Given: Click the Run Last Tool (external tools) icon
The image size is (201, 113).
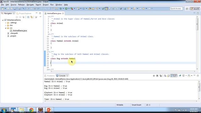Looking at the screenshot, I should click(72, 8).
